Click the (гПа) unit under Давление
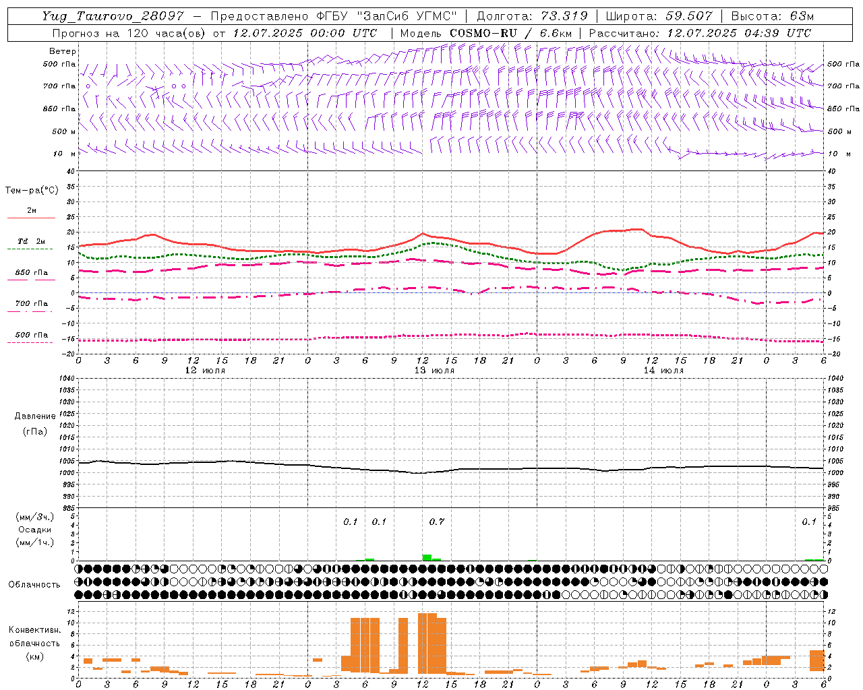The width and height of the screenshot is (863, 690). pyautogui.click(x=35, y=431)
